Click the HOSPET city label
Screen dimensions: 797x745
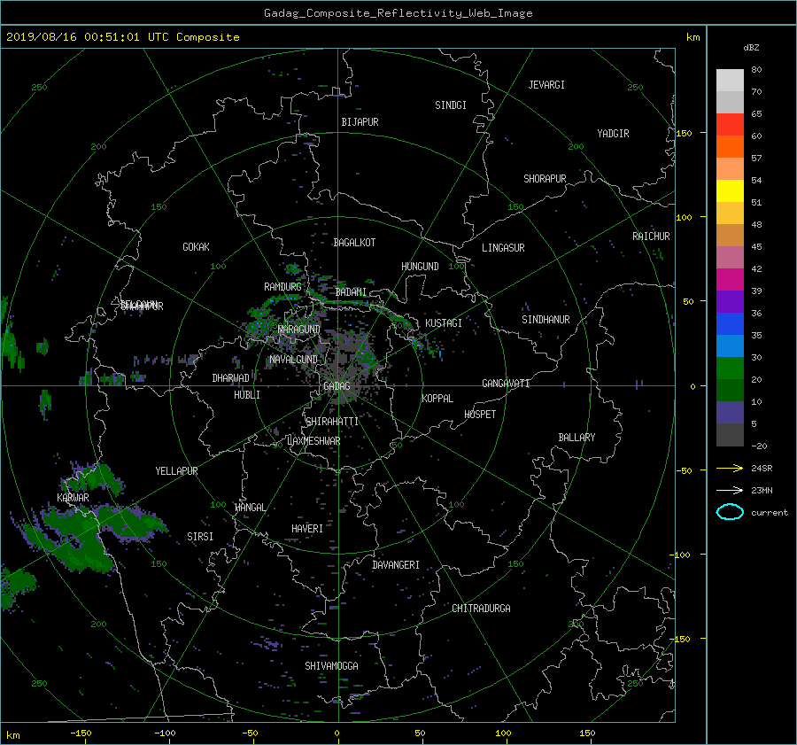click(480, 415)
